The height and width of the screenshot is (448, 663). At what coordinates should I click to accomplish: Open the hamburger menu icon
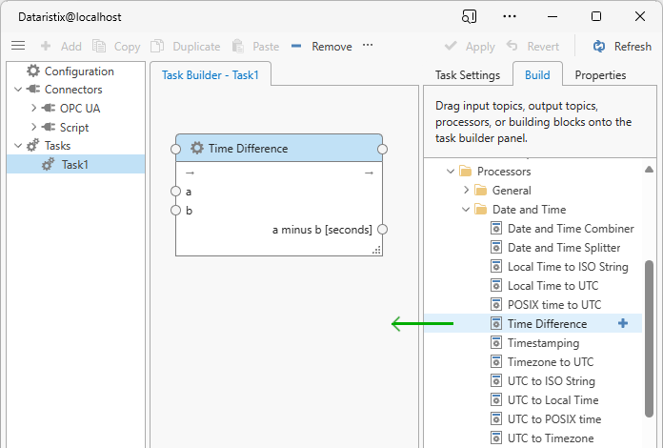[x=17, y=46]
